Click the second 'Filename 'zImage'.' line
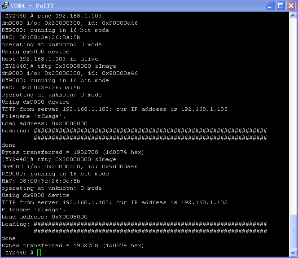This screenshot has width=298, height=258. pyautogui.click(x=34, y=210)
